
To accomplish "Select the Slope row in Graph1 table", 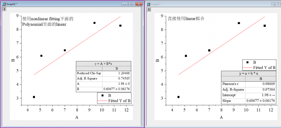I will point(248,101).
